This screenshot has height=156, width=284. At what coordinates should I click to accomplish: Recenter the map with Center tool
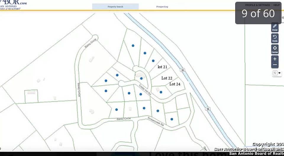[x=275, y=49]
